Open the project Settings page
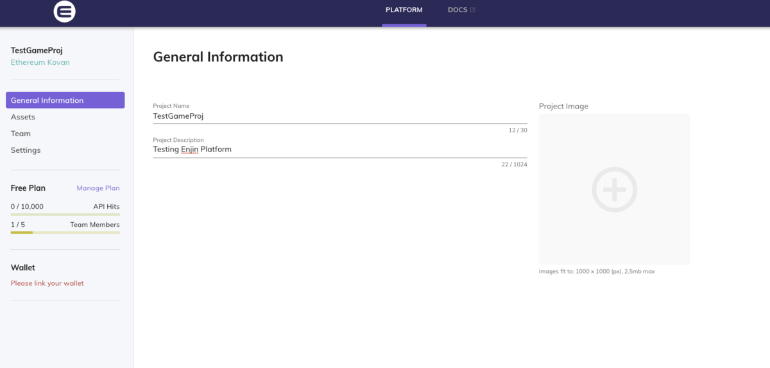 pos(26,150)
